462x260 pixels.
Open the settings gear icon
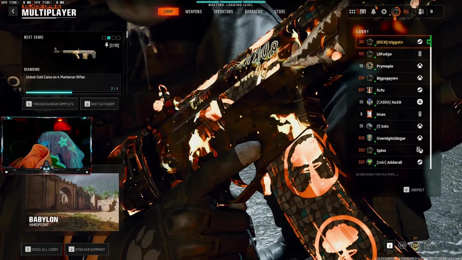click(x=384, y=12)
